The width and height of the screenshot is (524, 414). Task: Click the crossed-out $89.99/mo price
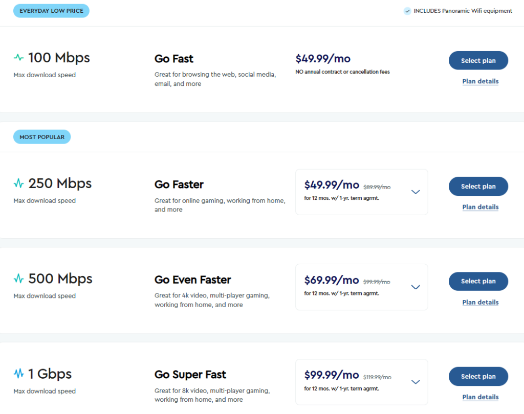(x=377, y=187)
